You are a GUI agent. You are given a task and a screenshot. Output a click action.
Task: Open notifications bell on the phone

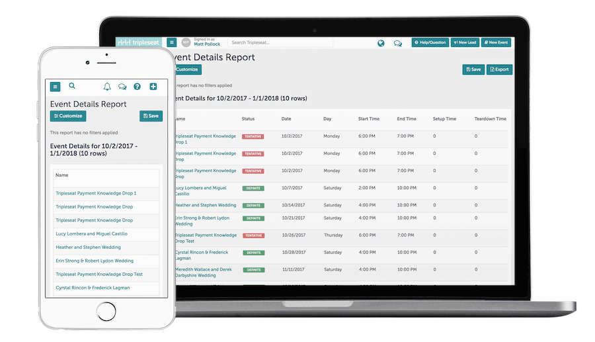coord(107,87)
